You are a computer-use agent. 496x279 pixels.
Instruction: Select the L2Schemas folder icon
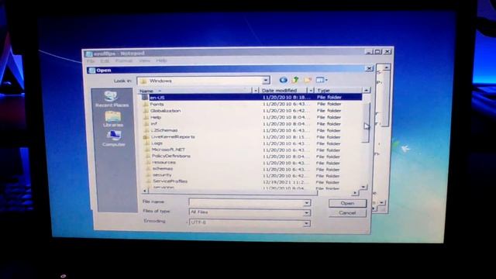146,130
